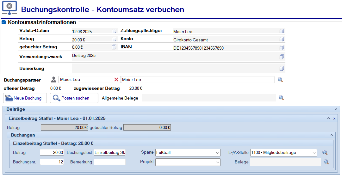The image size is (342, 177).
Task: Open the Sparte dropdown
Action: [x=217, y=153]
